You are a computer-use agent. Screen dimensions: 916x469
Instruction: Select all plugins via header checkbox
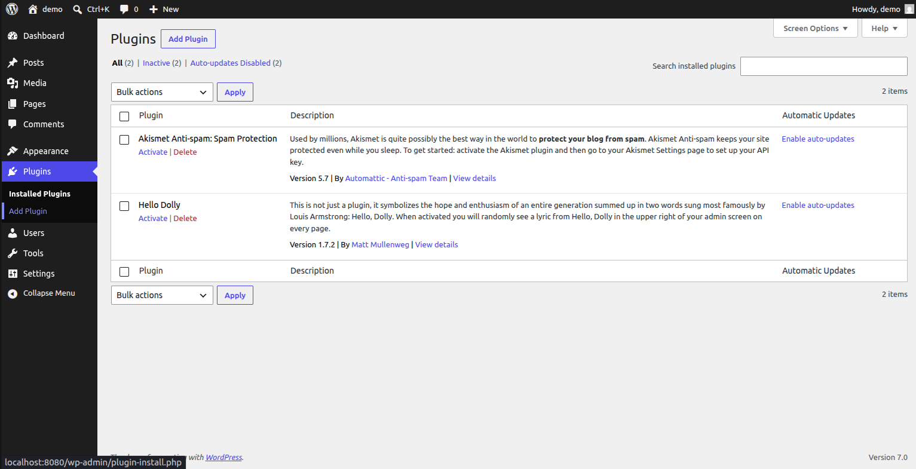tap(124, 117)
